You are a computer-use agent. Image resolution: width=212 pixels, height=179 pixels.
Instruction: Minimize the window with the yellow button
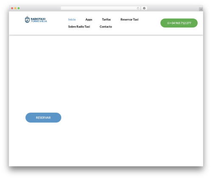[x=15, y=8]
